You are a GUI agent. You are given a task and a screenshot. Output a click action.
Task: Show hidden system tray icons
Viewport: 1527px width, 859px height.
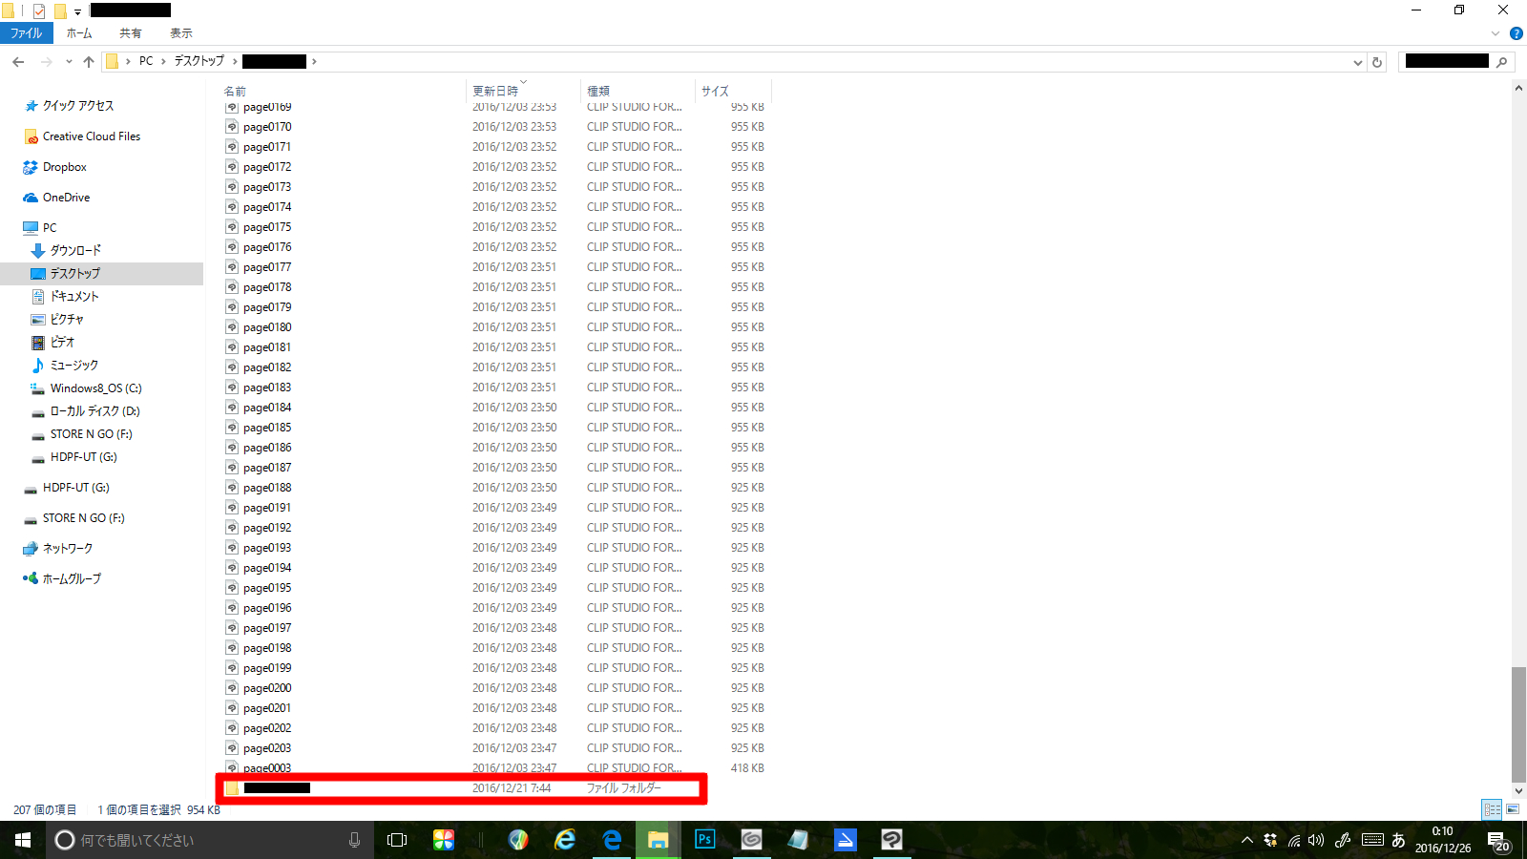[1246, 840]
